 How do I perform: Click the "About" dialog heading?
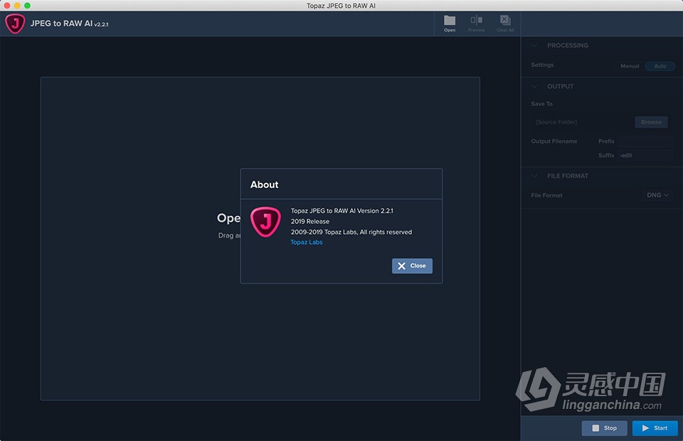[265, 185]
